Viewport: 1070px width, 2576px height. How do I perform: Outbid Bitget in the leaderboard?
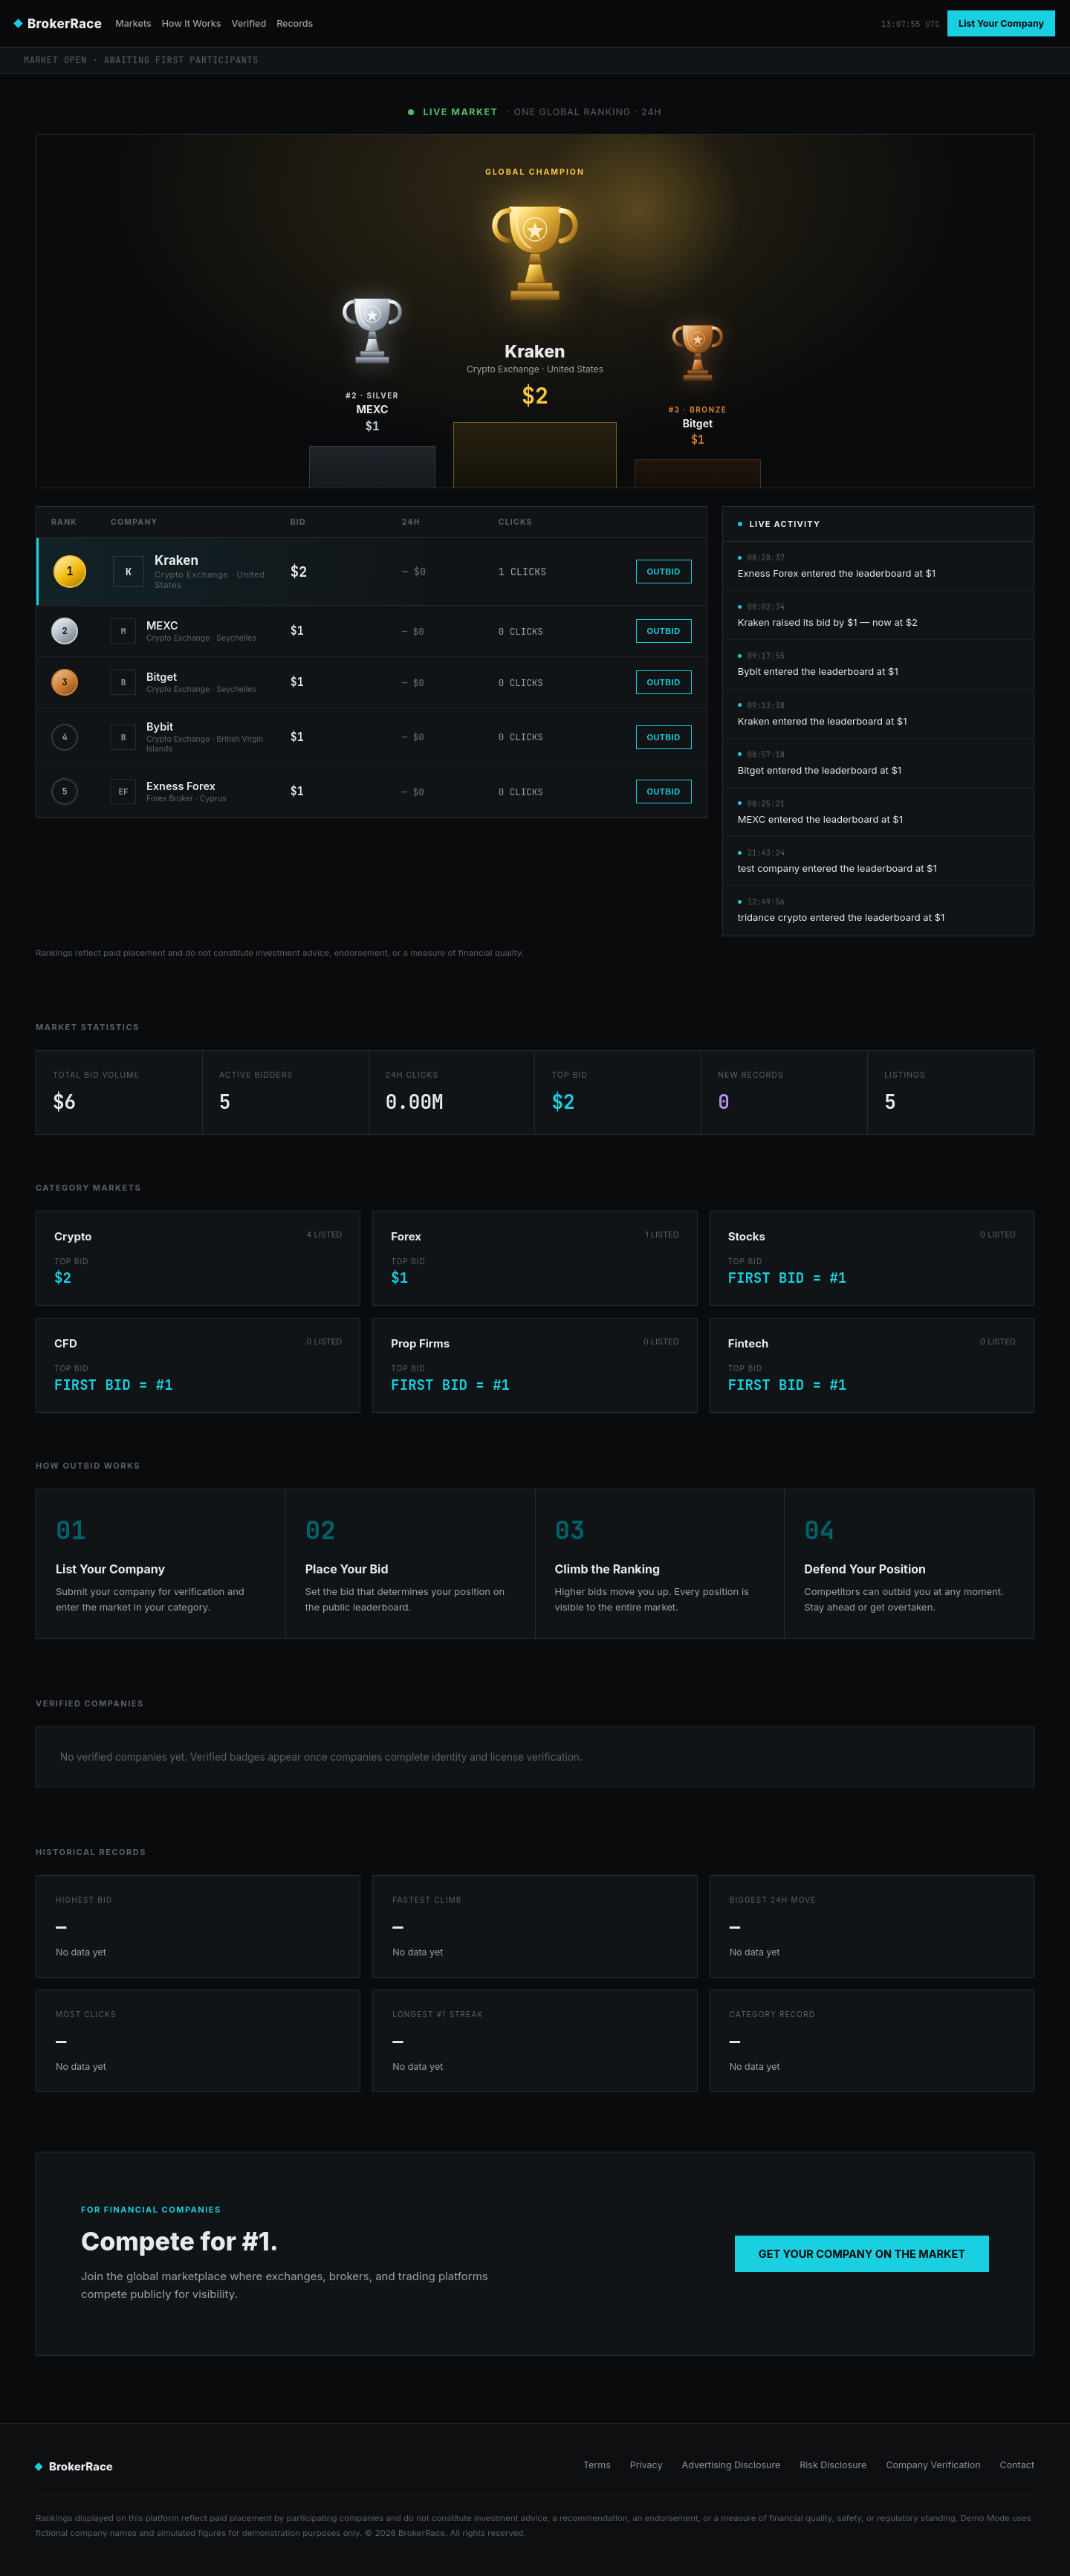point(663,682)
